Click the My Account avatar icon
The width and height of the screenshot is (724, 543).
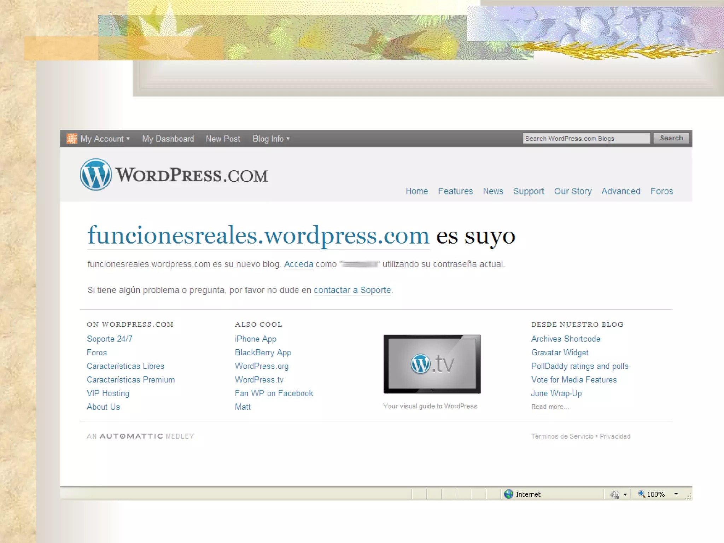(x=72, y=139)
